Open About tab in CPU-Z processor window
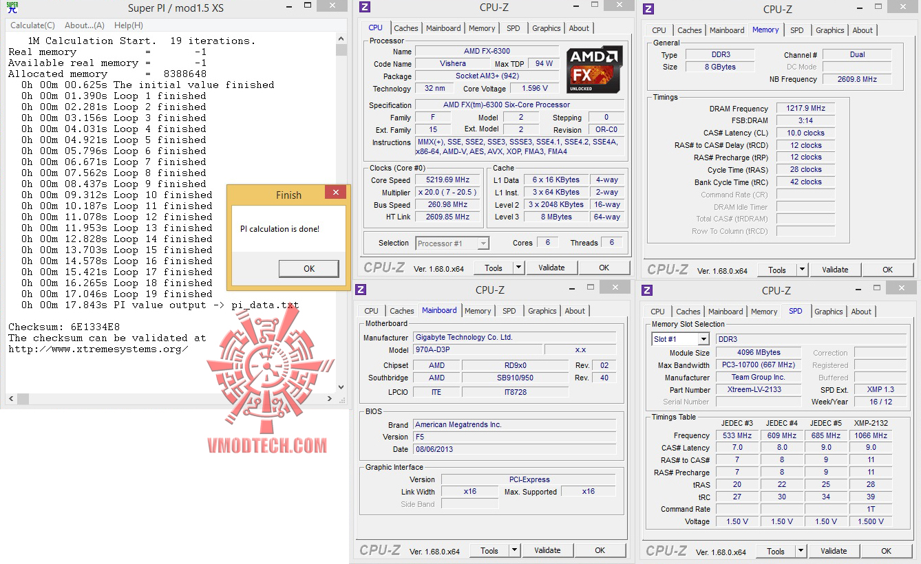Viewport: 921px width, 564px height. 579,28
